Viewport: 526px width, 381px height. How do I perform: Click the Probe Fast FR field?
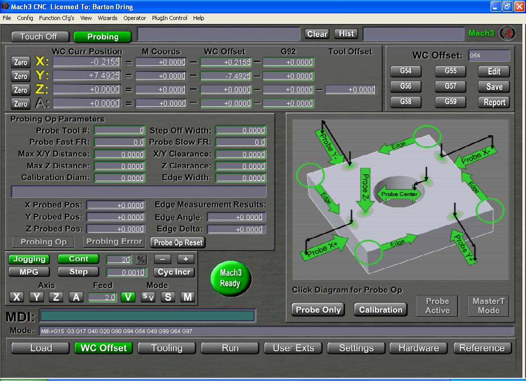120,142
